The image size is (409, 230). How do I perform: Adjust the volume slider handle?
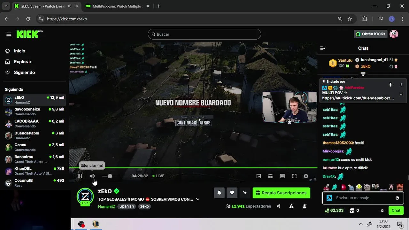tap(110, 176)
